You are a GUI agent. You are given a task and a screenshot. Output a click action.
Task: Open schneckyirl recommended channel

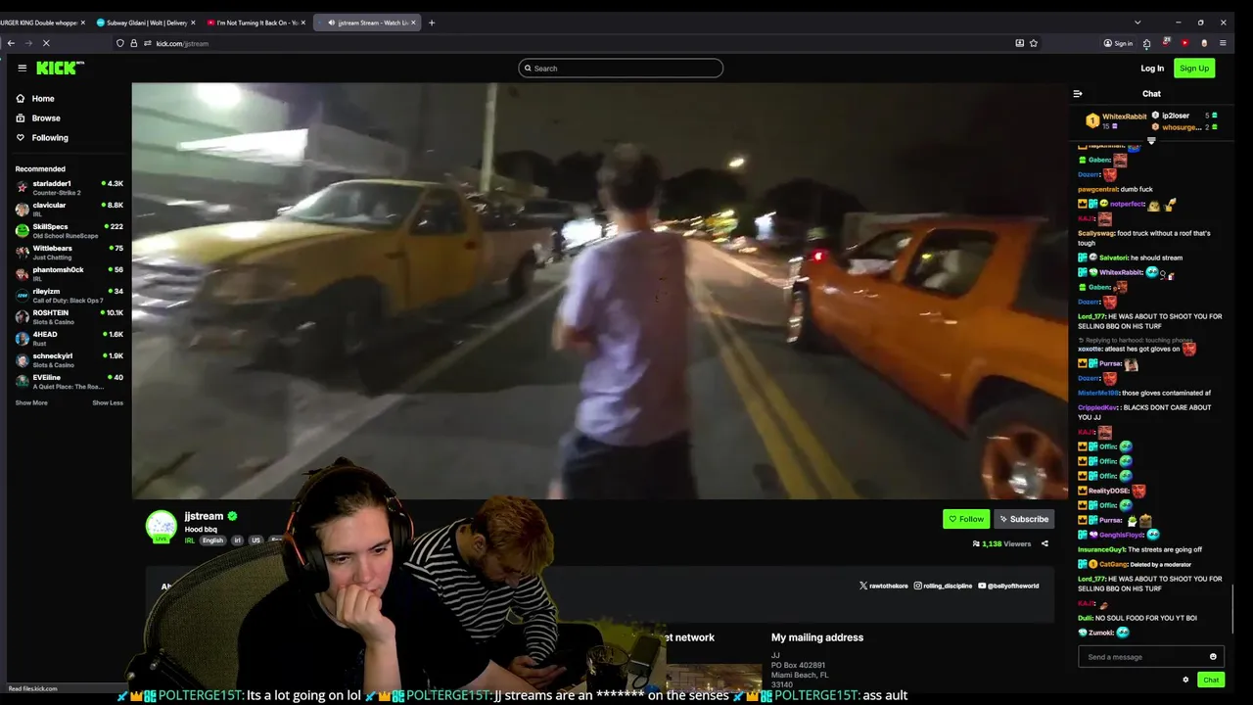(x=69, y=359)
